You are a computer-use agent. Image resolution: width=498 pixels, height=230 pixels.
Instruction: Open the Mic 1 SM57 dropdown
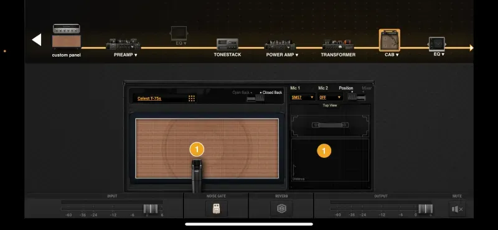pos(303,98)
